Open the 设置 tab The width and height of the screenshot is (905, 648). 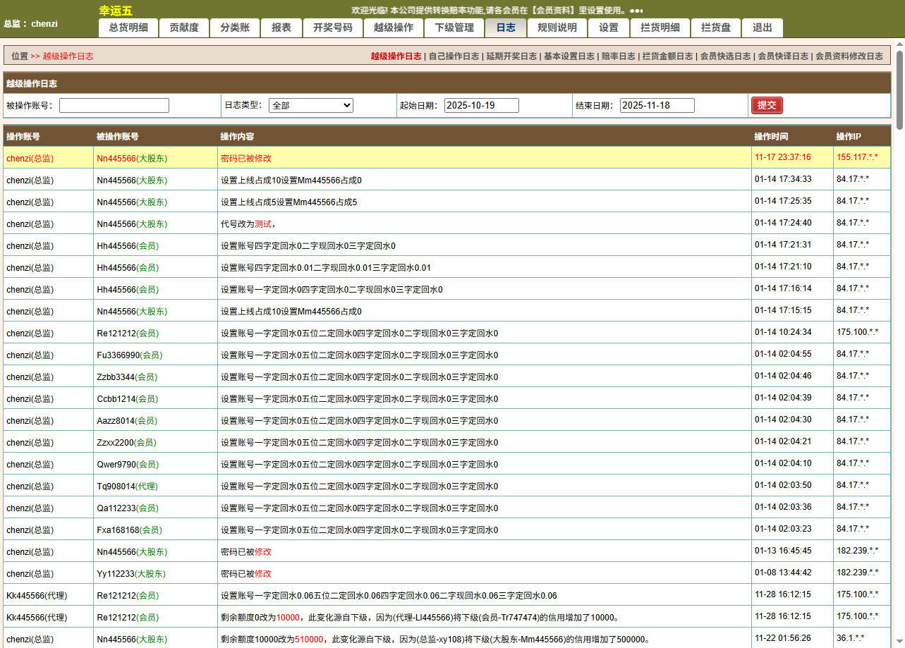607,28
